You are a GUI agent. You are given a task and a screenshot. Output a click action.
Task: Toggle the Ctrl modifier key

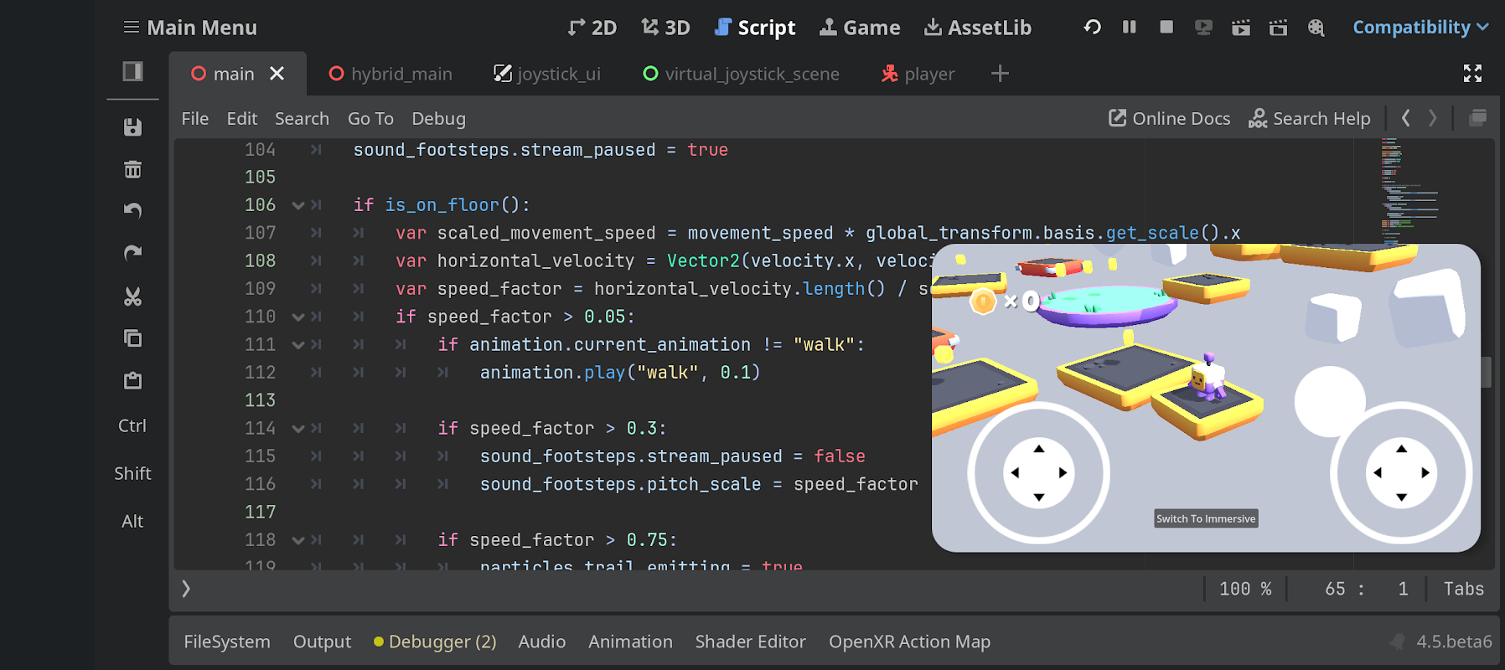(132, 426)
